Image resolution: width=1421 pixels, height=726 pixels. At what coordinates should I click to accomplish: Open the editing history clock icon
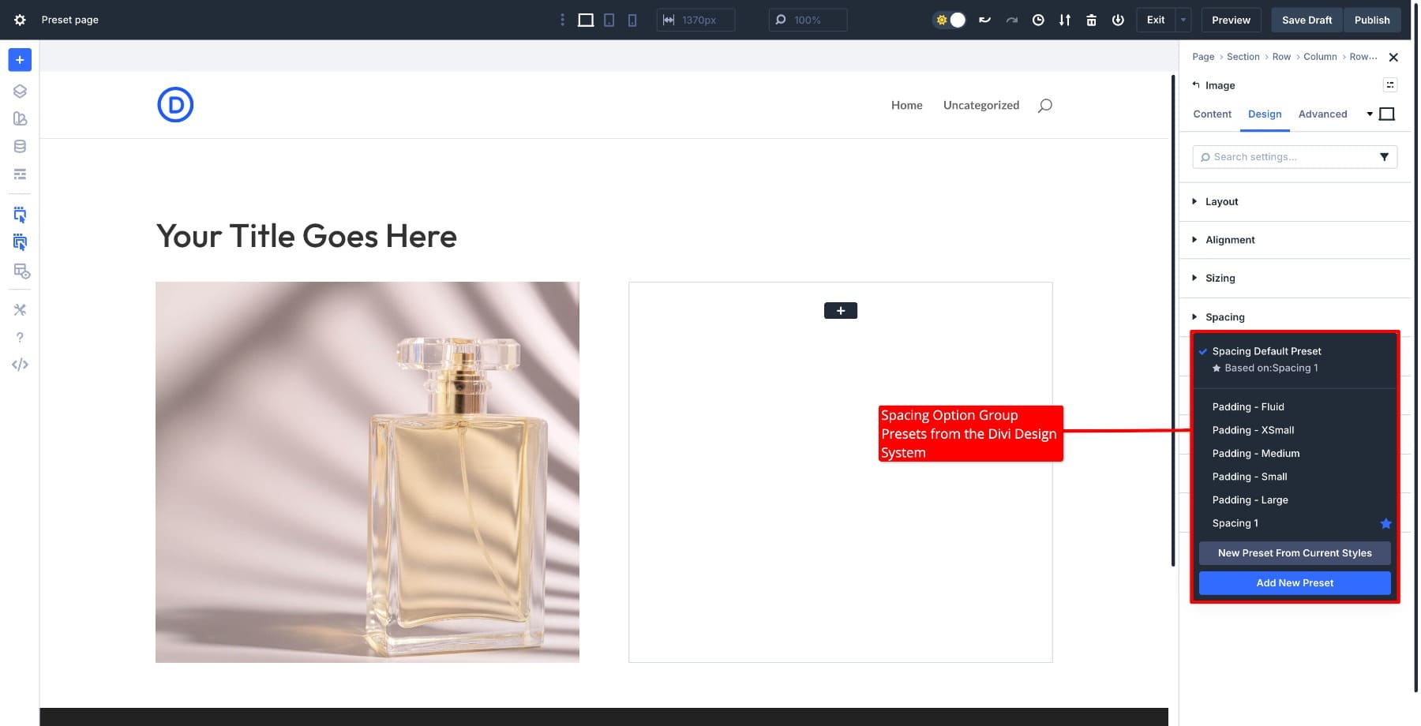[1038, 20]
